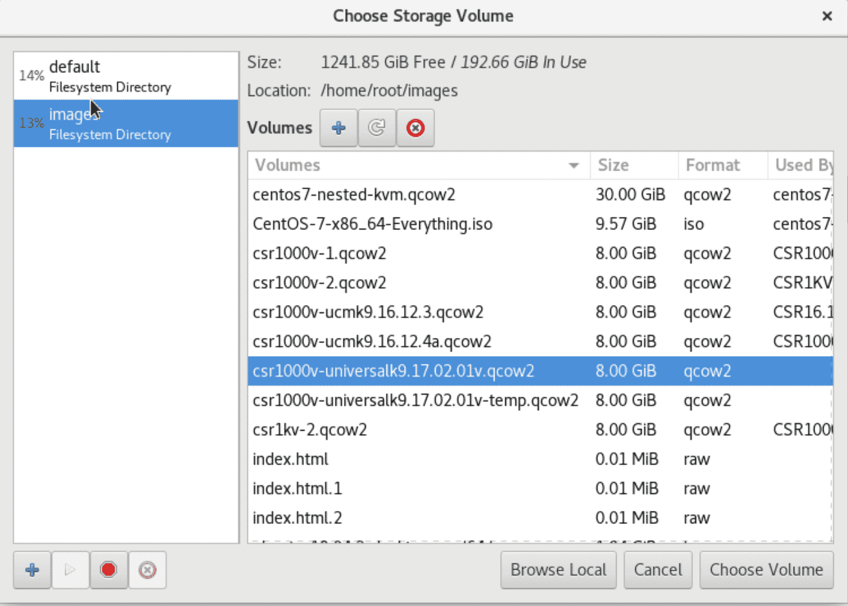This screenshot has width=848, height=606.
Task: Click the 9.57 GiB size cell
Action: (x=626, y=224)
